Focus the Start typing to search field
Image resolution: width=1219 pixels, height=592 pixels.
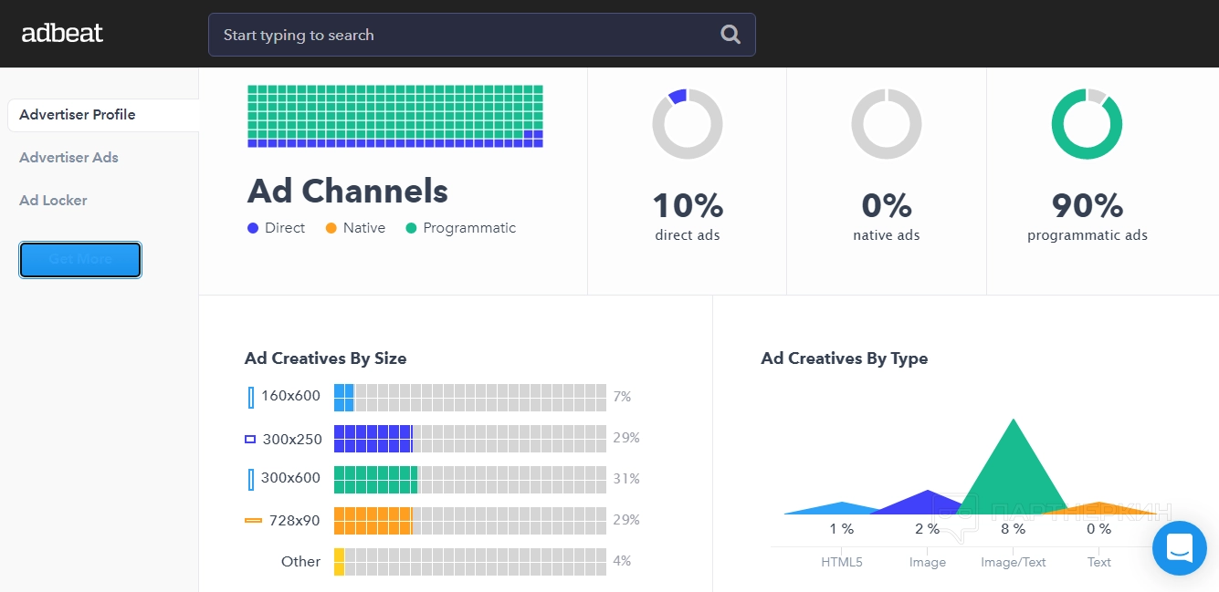pos(466,35)
